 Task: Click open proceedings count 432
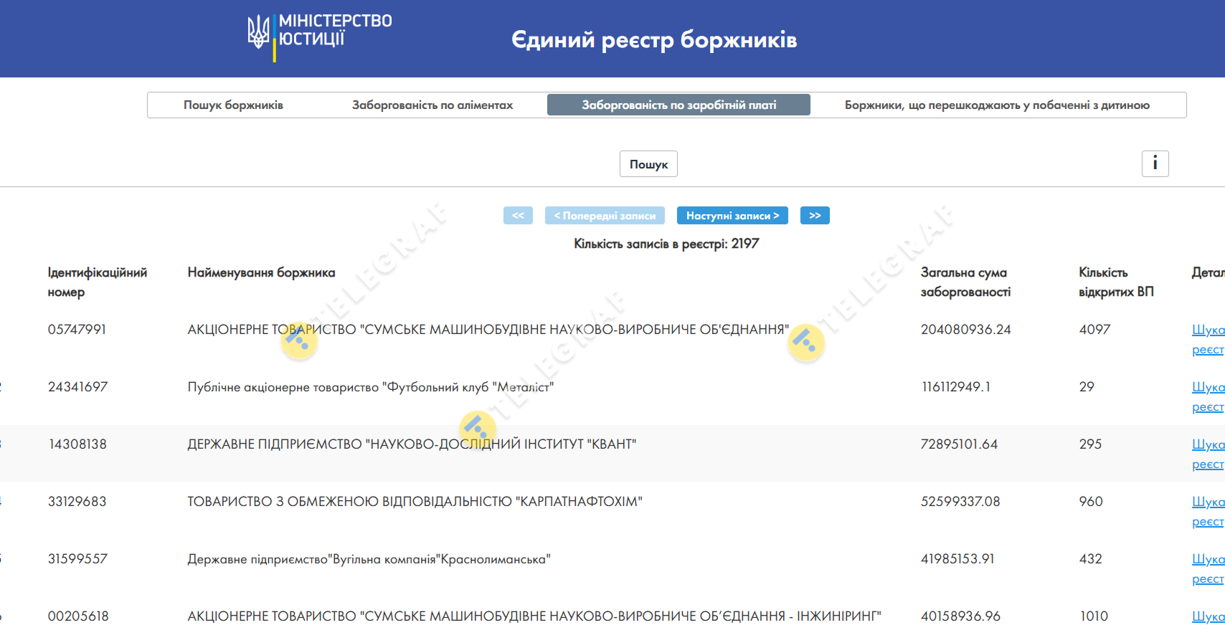(1090, 559)
